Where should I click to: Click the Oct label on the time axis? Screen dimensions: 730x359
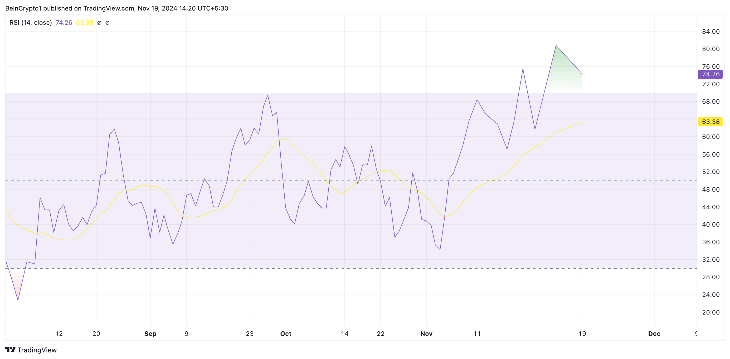pos(286,333)
